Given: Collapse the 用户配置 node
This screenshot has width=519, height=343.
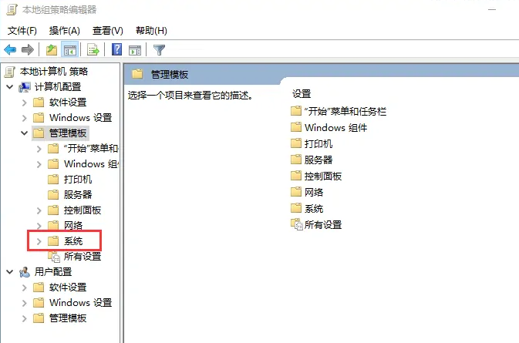Looking at the screenshot, I should (9, 272).
